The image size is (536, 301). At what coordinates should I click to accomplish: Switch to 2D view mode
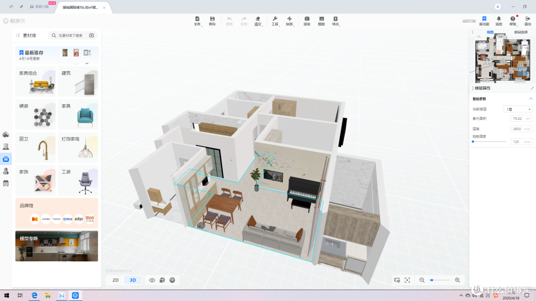(116, 280)
